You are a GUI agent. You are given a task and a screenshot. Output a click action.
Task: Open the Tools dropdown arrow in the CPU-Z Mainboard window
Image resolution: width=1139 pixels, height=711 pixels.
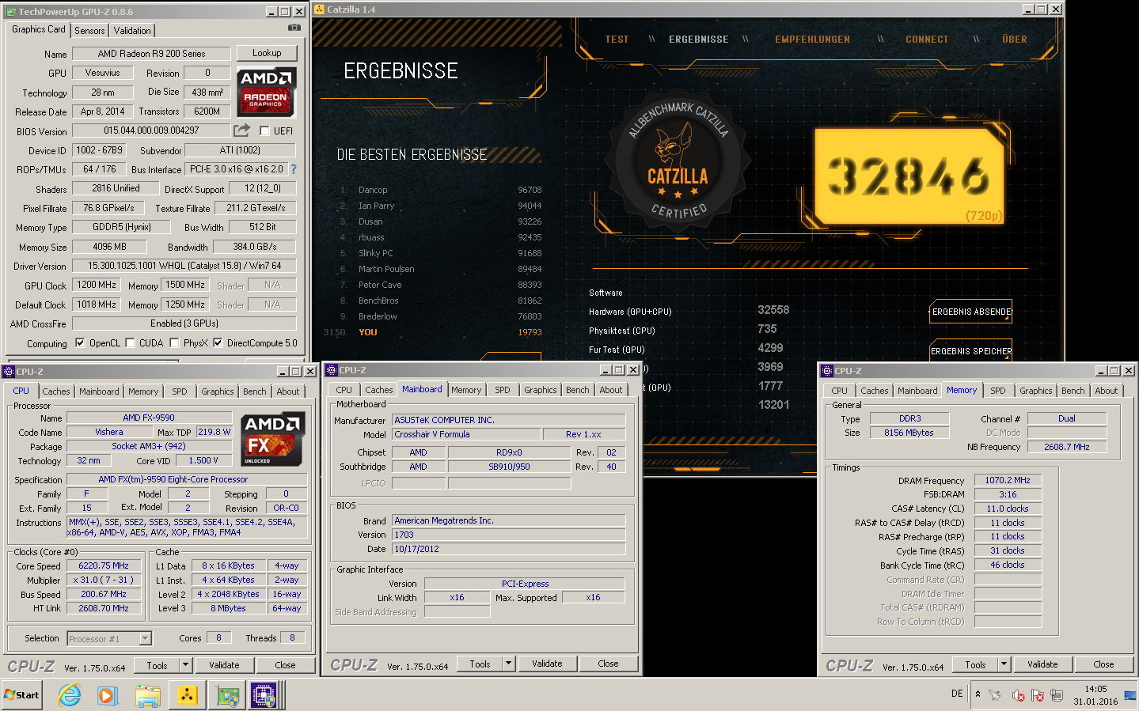click(x=509, y=664)
